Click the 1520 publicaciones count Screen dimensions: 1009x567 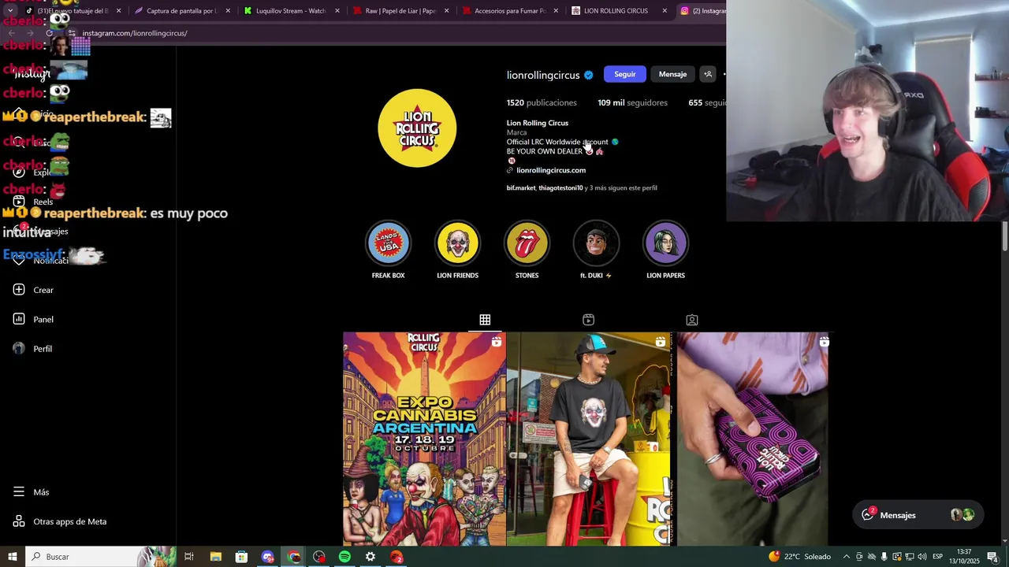tap(542, 102)
